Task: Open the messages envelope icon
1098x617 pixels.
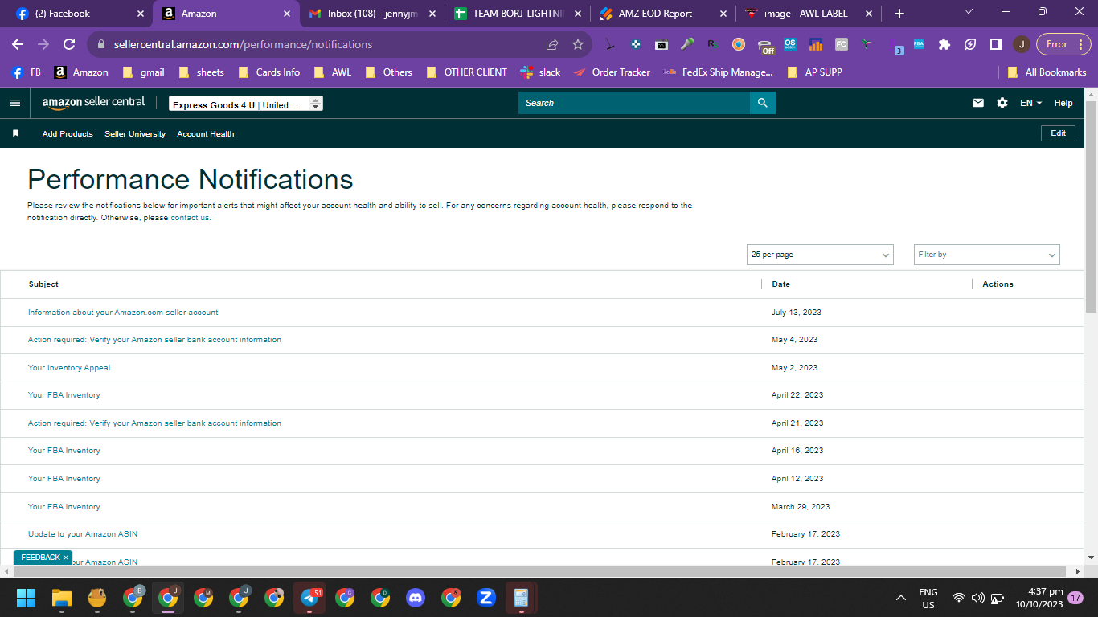Action: click(x=978, y=103)
